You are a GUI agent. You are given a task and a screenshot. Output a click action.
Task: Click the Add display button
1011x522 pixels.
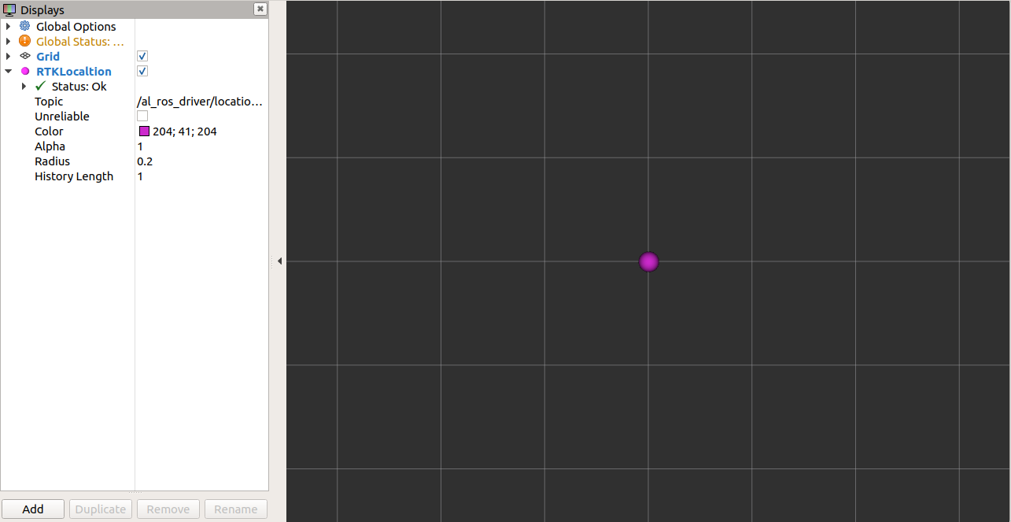(33, 509)
